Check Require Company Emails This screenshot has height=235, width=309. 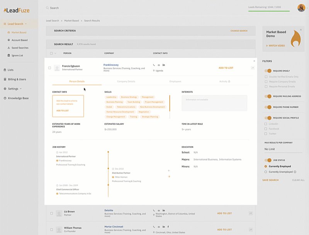pos(266,82)
